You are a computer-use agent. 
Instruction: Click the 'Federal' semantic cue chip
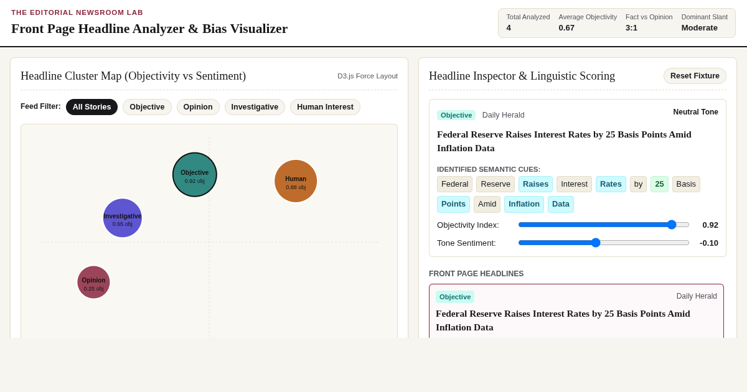[x=454, y=184]
